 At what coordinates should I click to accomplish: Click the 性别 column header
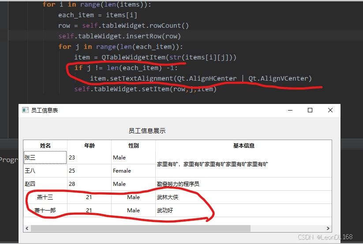(133, 145)
